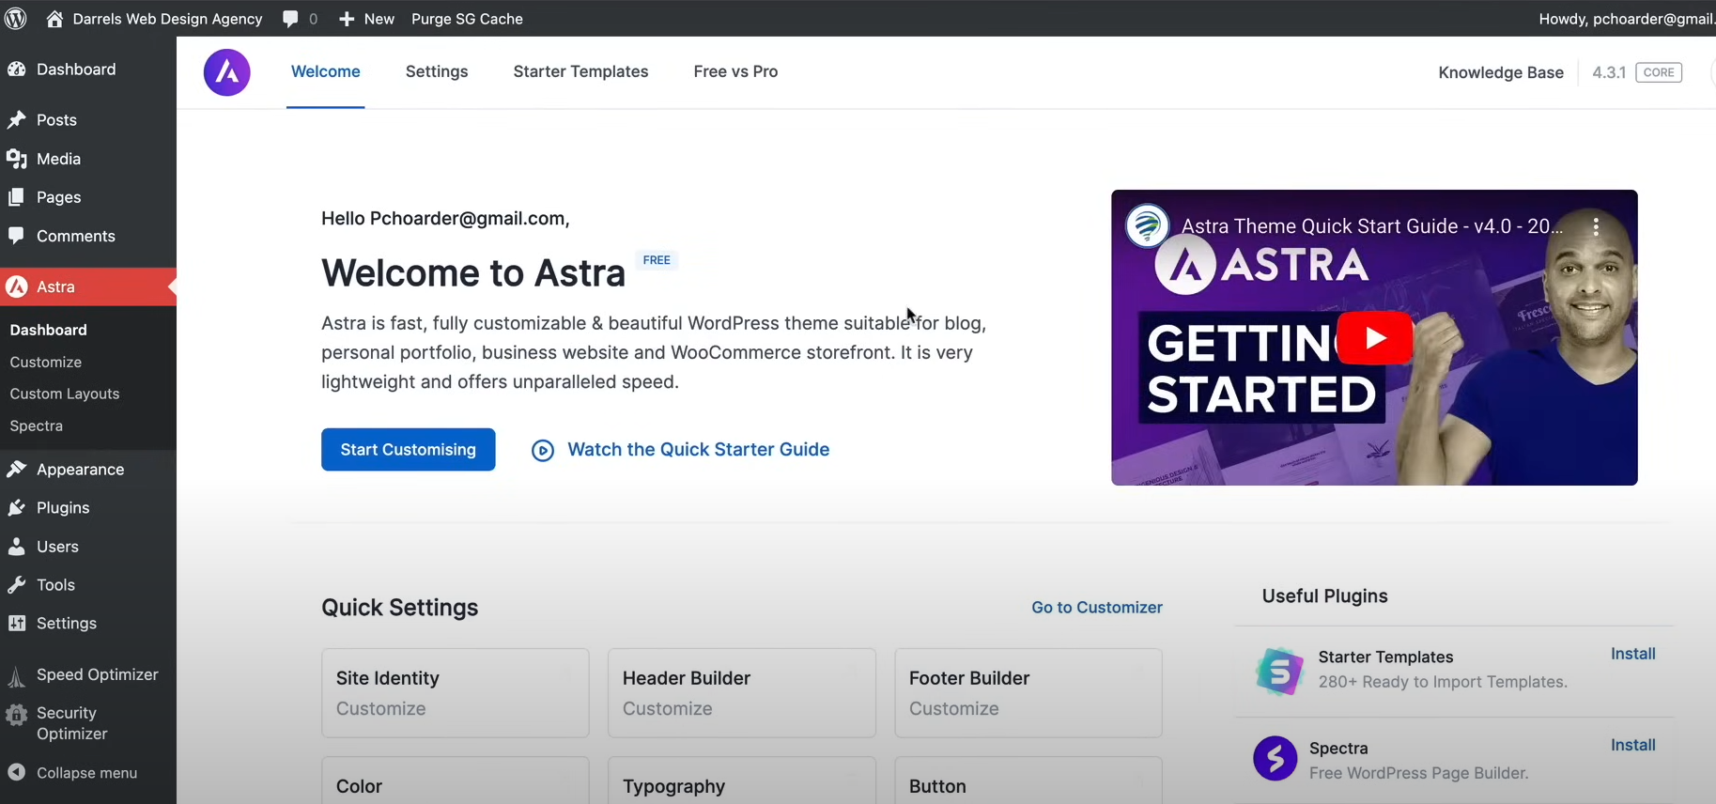Install the Spectra plugin
1716x804 pixels.
pyautogui.click(x=1633, y=746)
